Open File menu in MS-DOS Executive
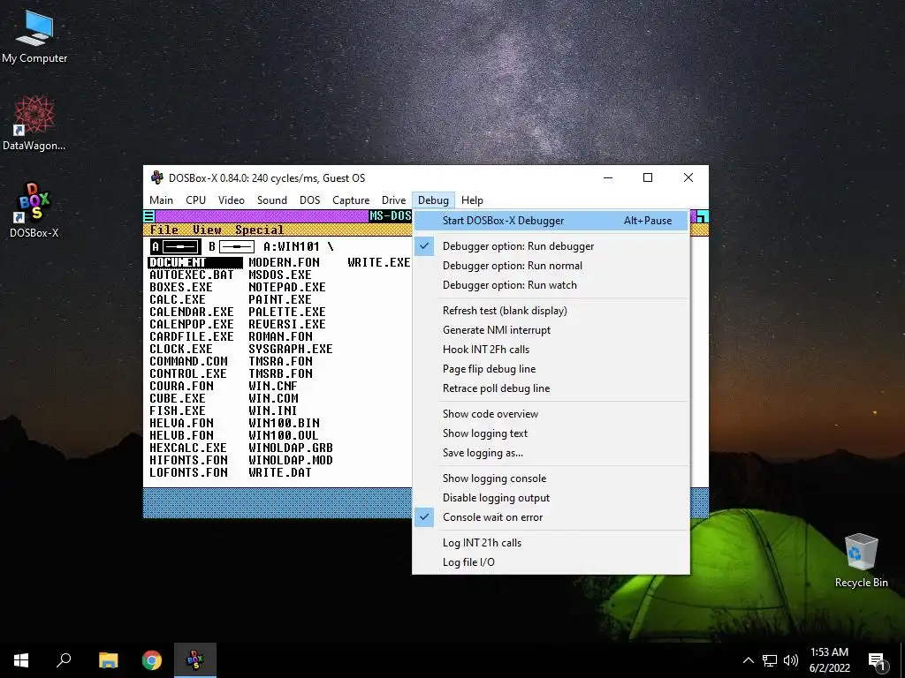 [164, 230]
